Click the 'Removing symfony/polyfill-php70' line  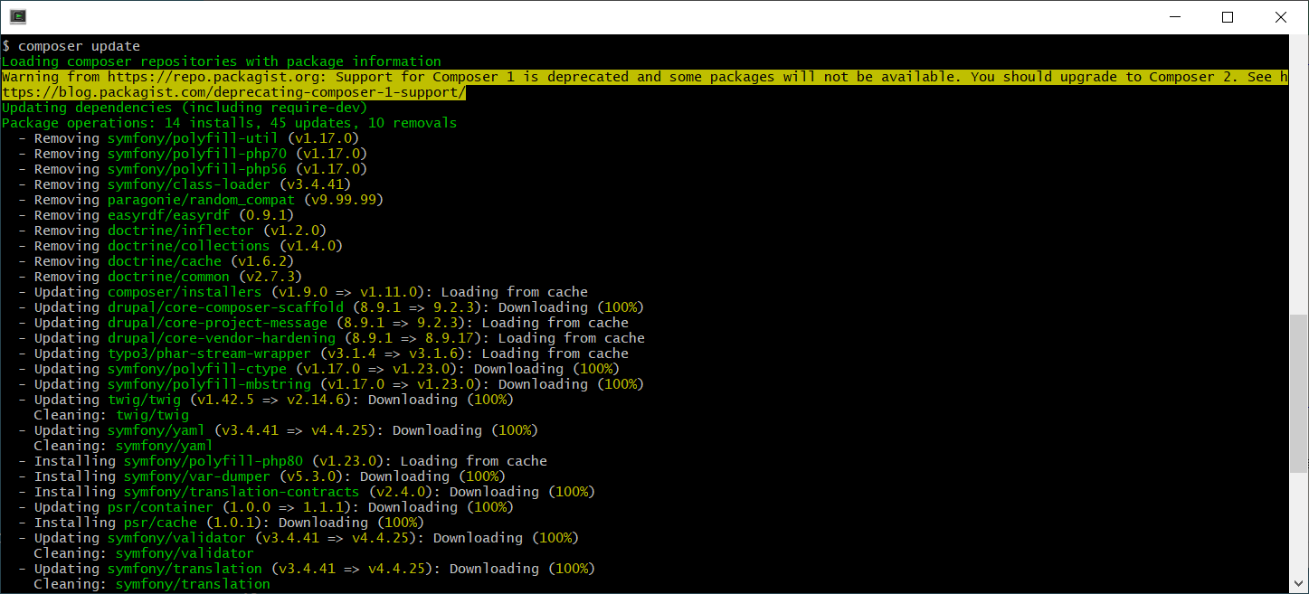193,154
